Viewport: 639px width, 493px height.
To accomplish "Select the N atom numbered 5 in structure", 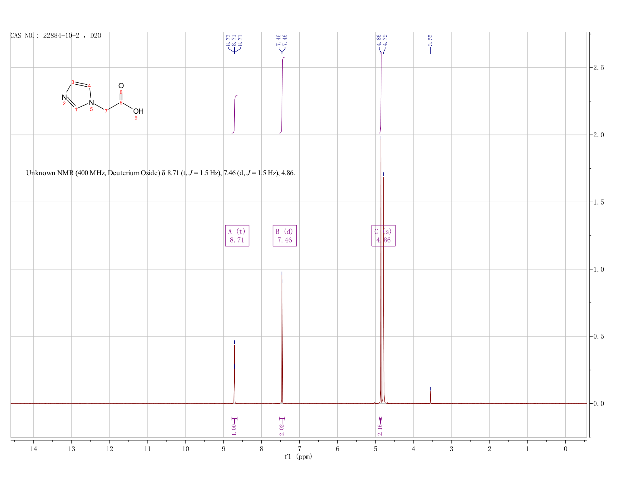I will point(91,103).
